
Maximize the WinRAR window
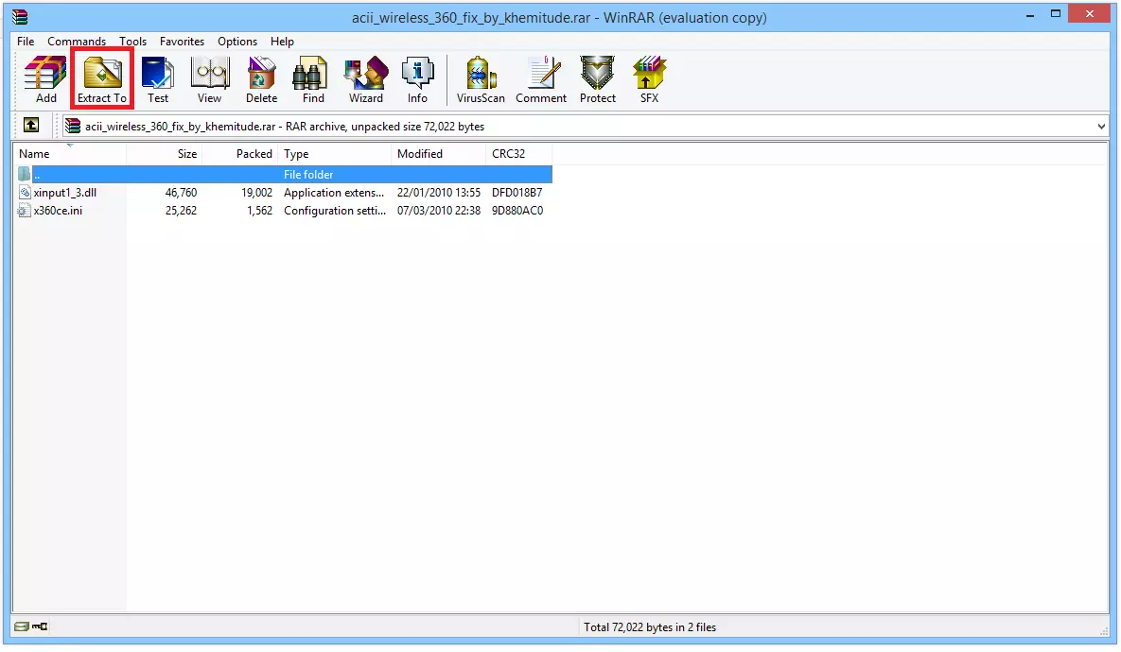coord(1055,14)
